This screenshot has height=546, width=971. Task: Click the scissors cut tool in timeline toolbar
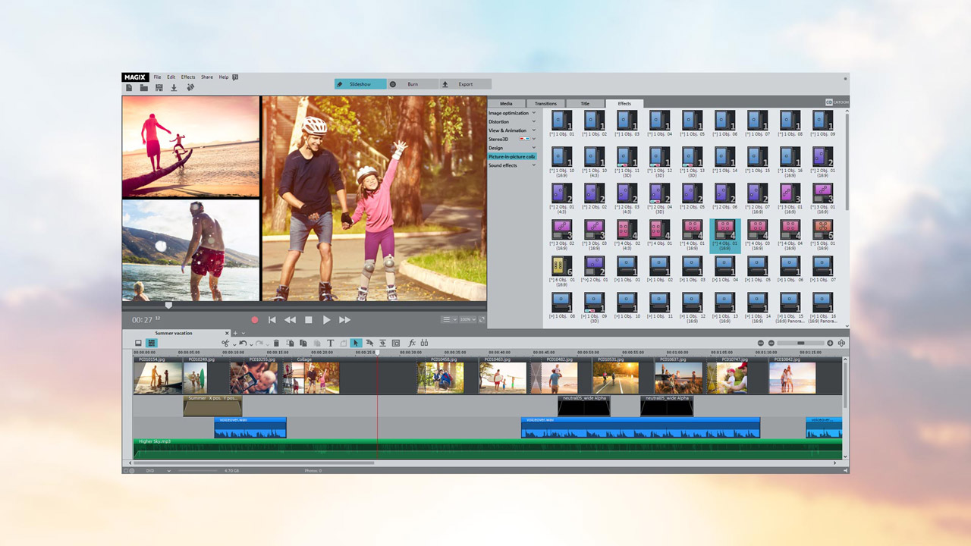pyautogui.click(x=225, y=344)
